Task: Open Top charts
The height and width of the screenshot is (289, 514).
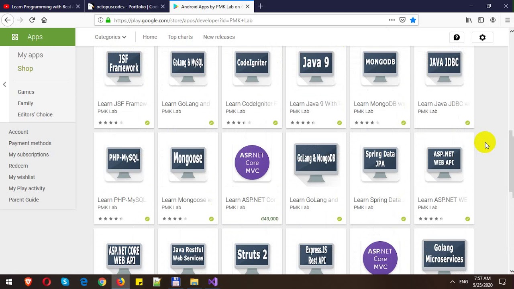Action: (180, 37)
